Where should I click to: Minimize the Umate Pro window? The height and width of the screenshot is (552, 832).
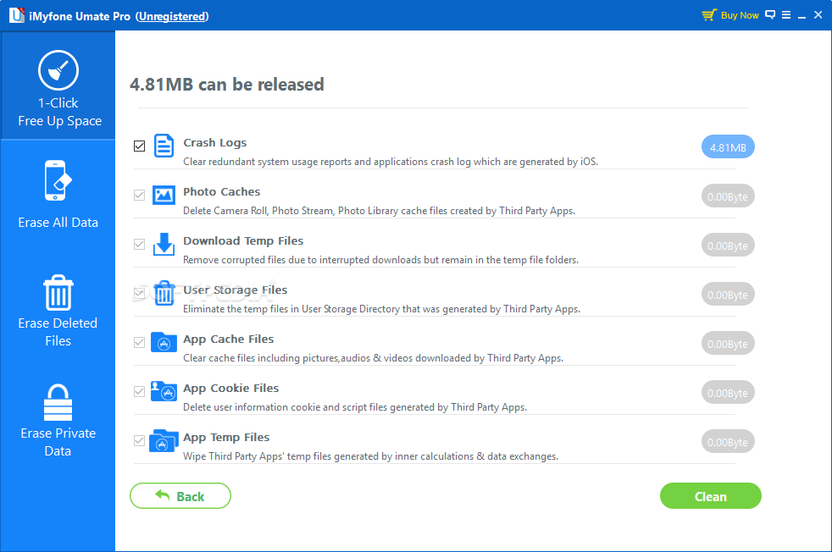tap(802, 16)
